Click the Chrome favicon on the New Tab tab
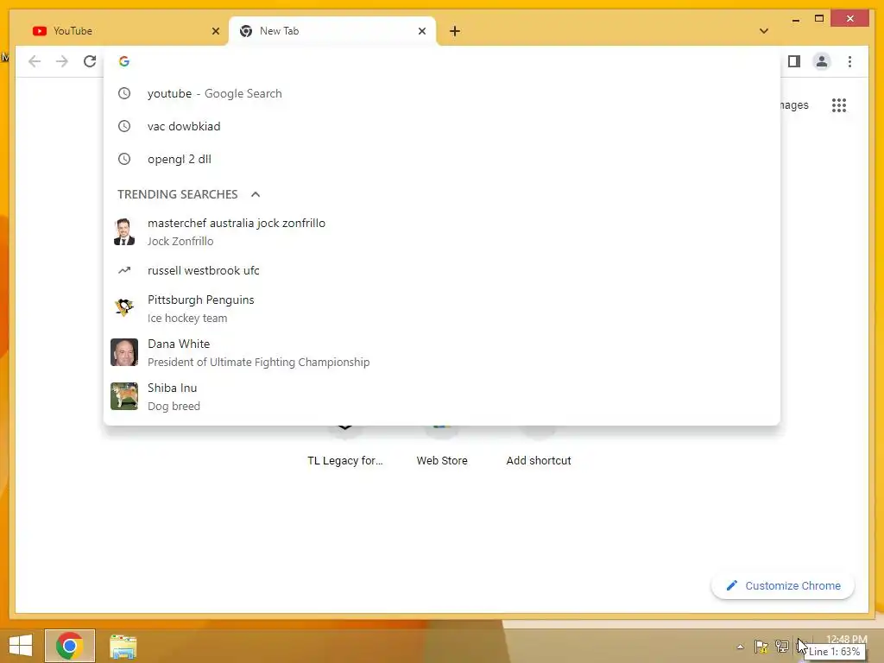Image resolution: width=884 pixels, height=663 pixels. tap(246, 31)
